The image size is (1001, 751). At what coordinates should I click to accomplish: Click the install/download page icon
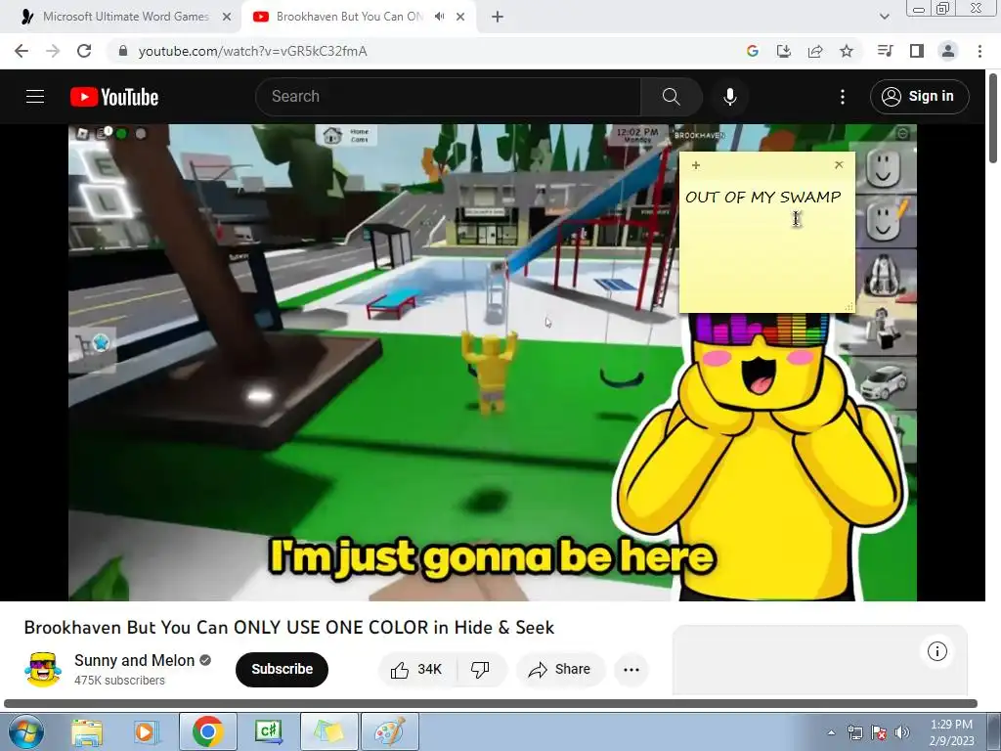coord(783,51)
